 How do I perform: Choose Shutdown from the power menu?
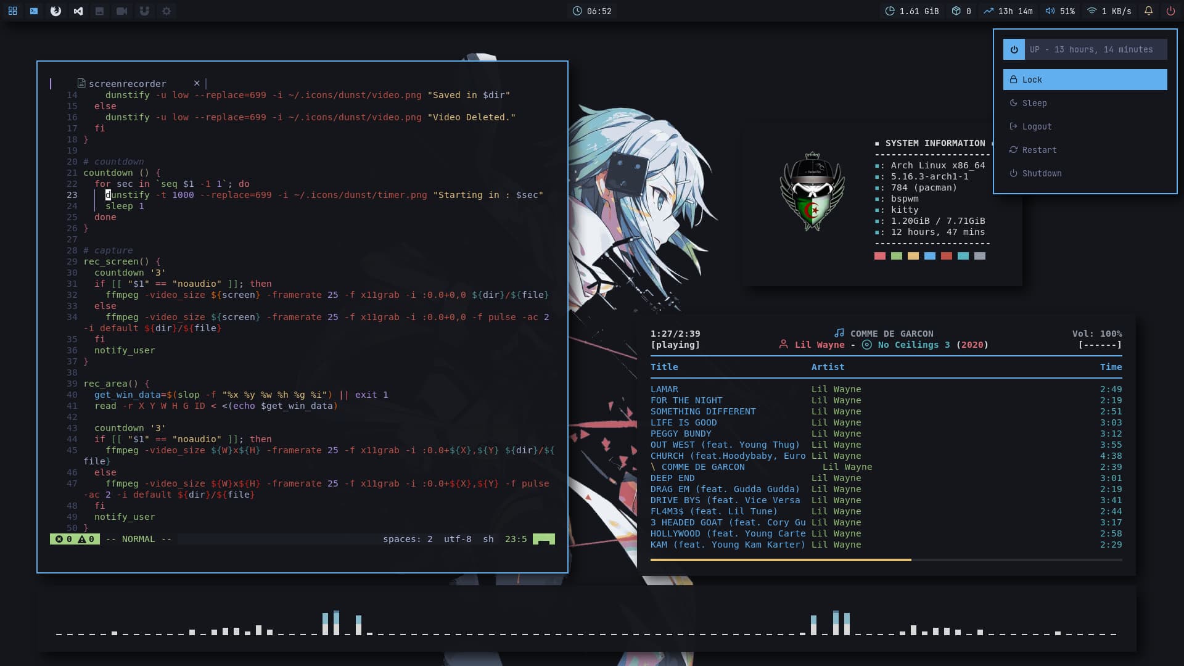[x=1042, y=173]
